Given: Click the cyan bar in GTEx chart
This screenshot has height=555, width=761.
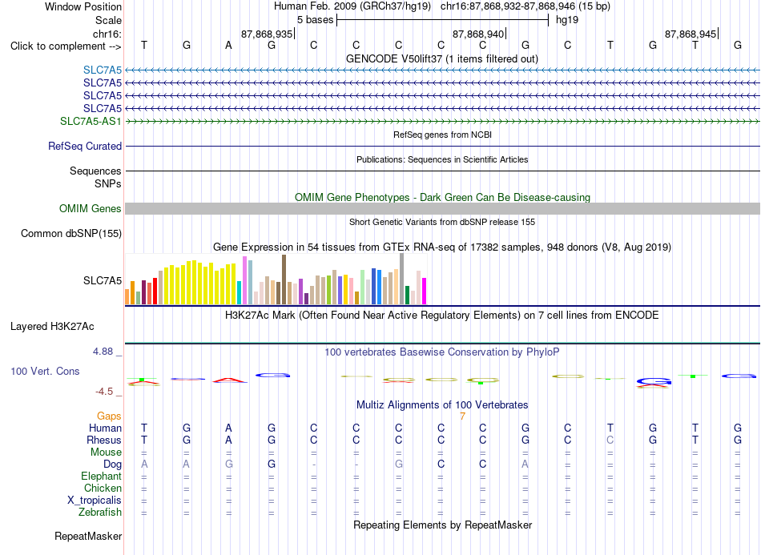Looking at the screenshot, I should click(240, 292).
